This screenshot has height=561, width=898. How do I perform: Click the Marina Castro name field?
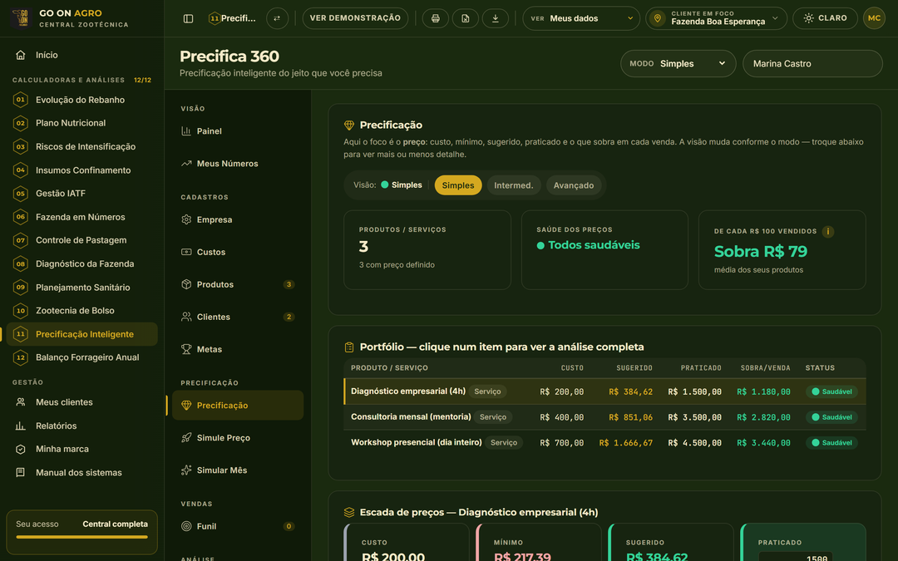(x=812, y=63)
